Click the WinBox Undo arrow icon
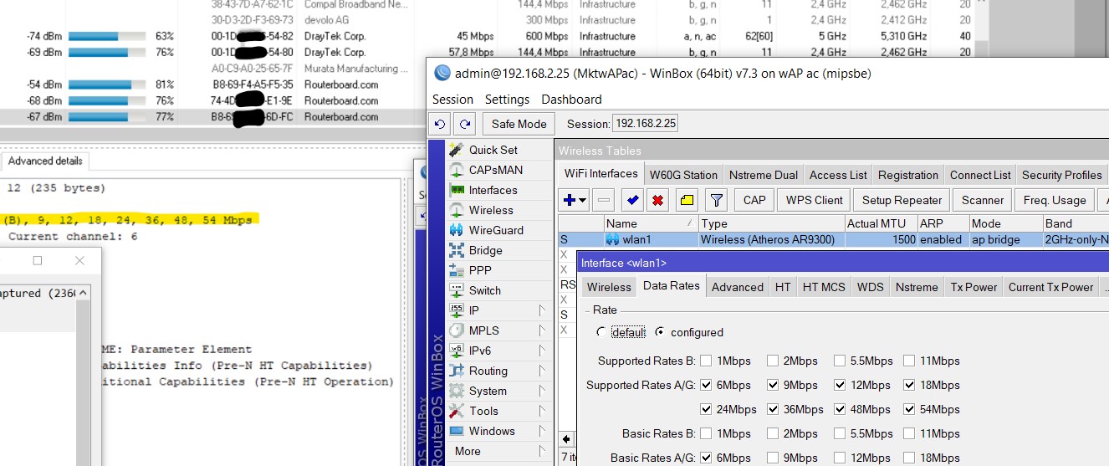 (x=441, y=124)
